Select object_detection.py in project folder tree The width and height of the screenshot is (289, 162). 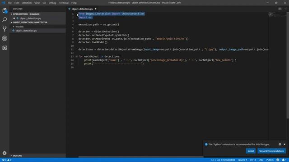26,31
